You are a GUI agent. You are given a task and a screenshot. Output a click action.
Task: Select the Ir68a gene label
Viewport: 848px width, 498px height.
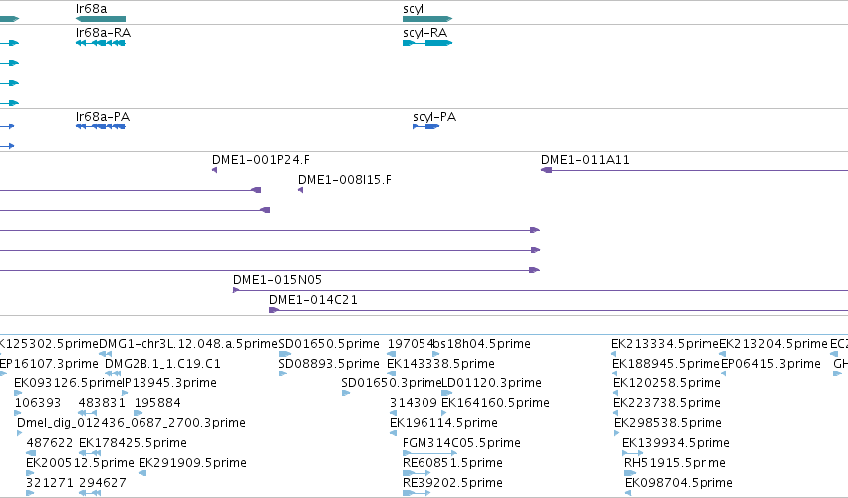91,9
